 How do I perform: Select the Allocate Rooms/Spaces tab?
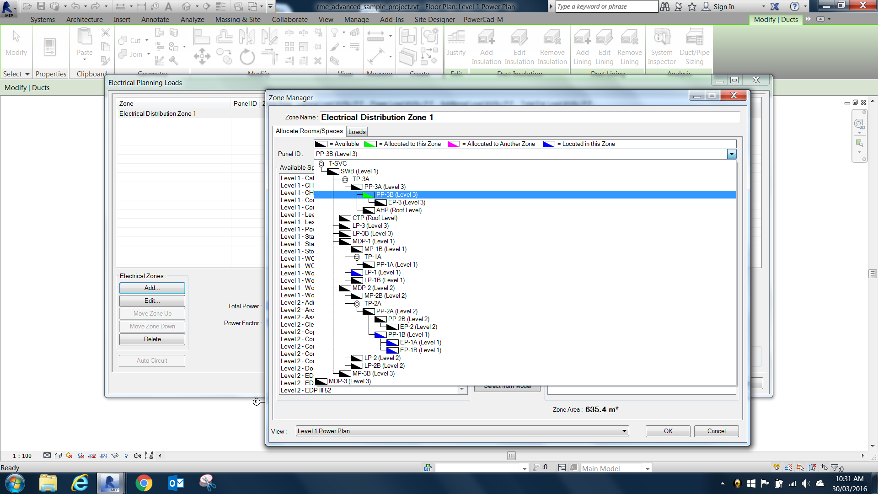coord(309,131)
